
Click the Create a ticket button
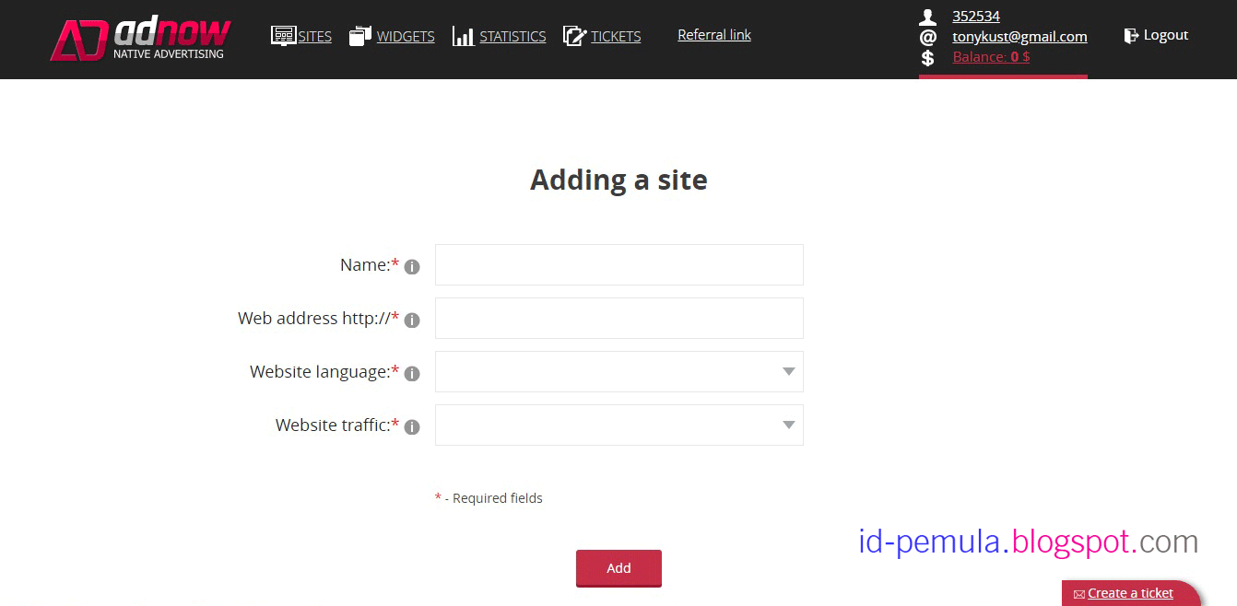1130,593
